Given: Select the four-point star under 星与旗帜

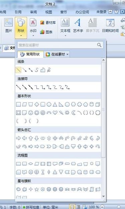Looking at the screenshot, I should (x=31, y=189).
